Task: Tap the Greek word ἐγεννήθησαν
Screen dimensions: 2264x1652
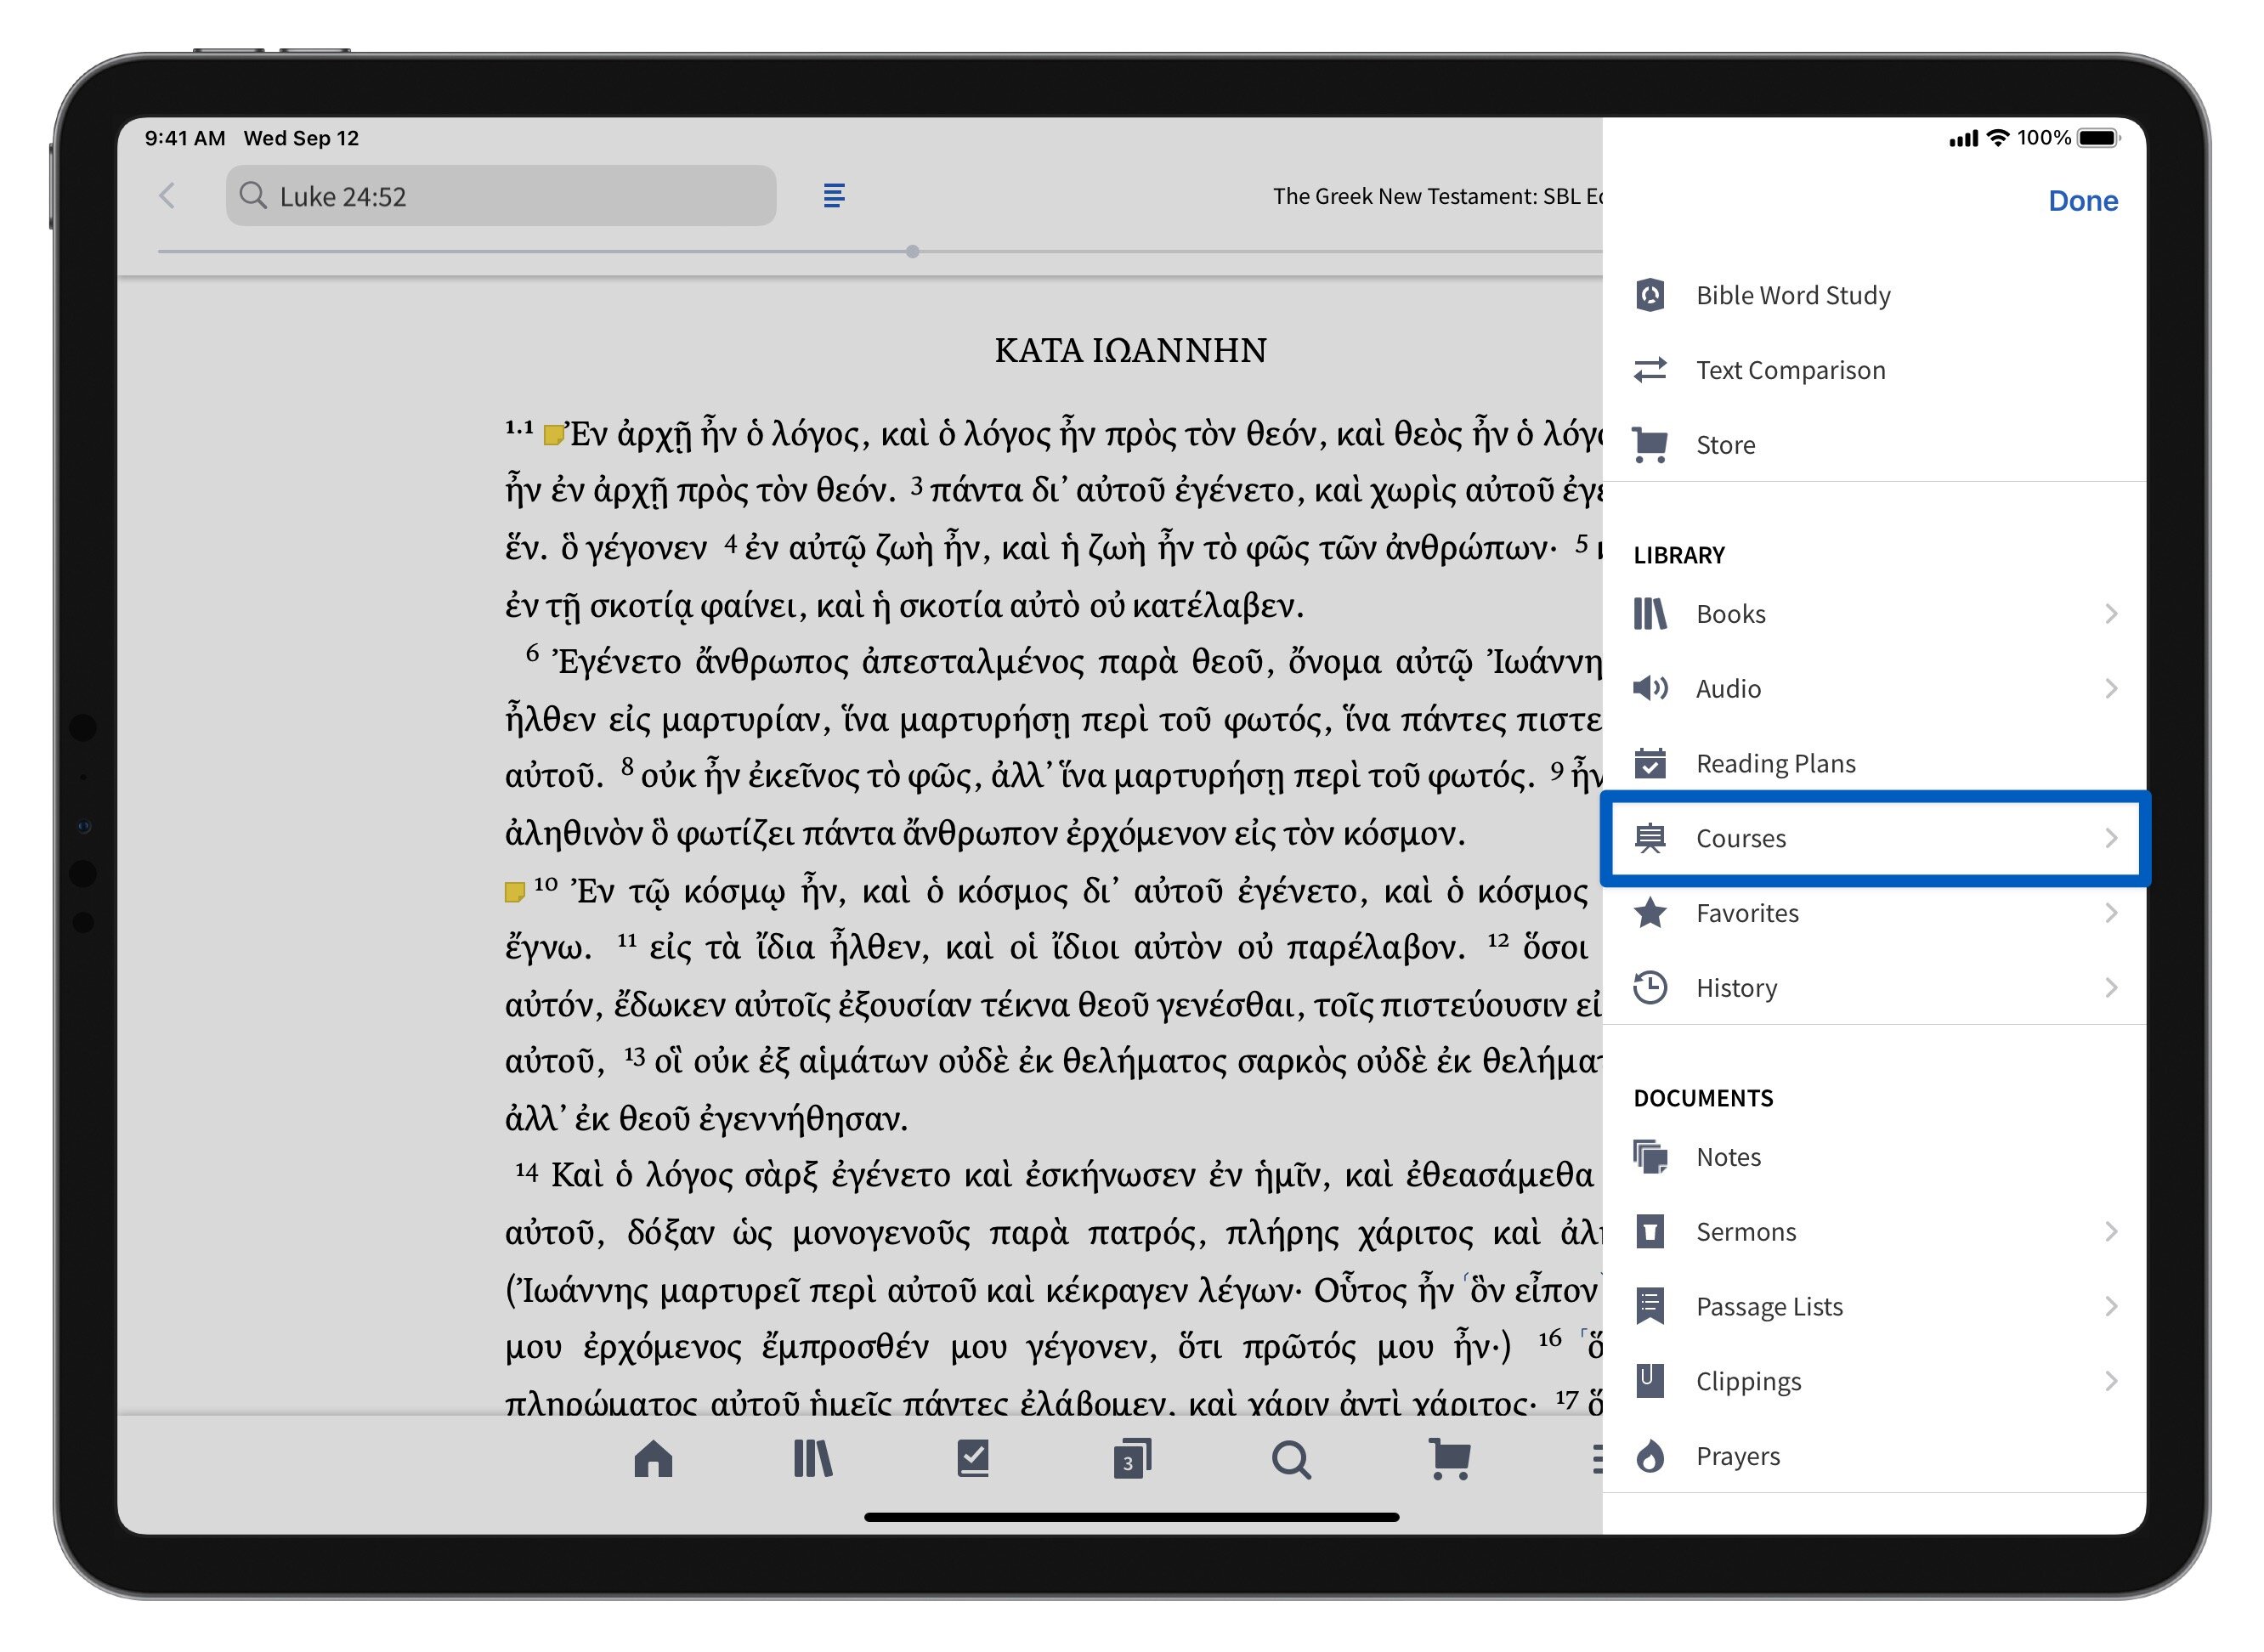Action: (802, 1118)
